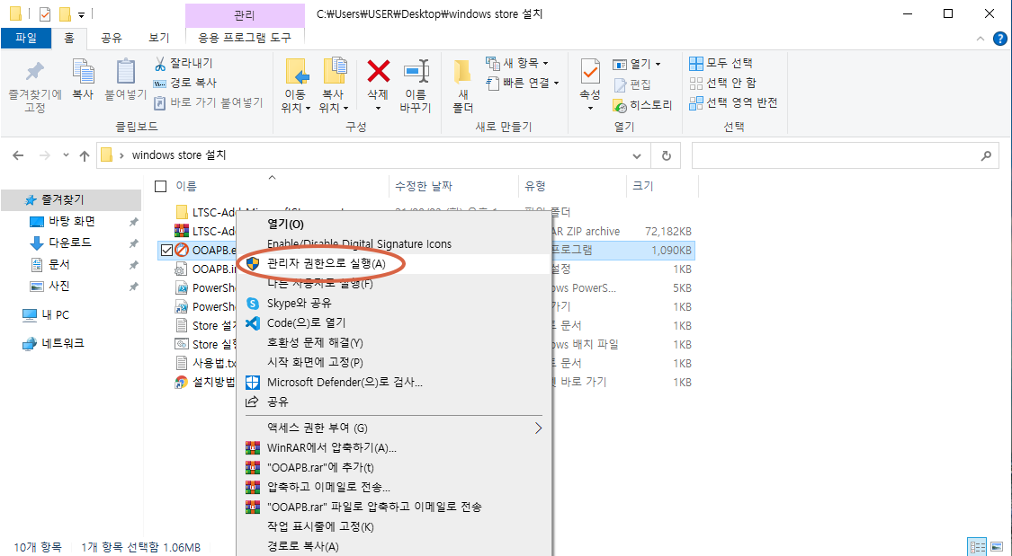Choose 작업 표시줄에 고정(K)
Screen dimensions: 1012x556
320,527
